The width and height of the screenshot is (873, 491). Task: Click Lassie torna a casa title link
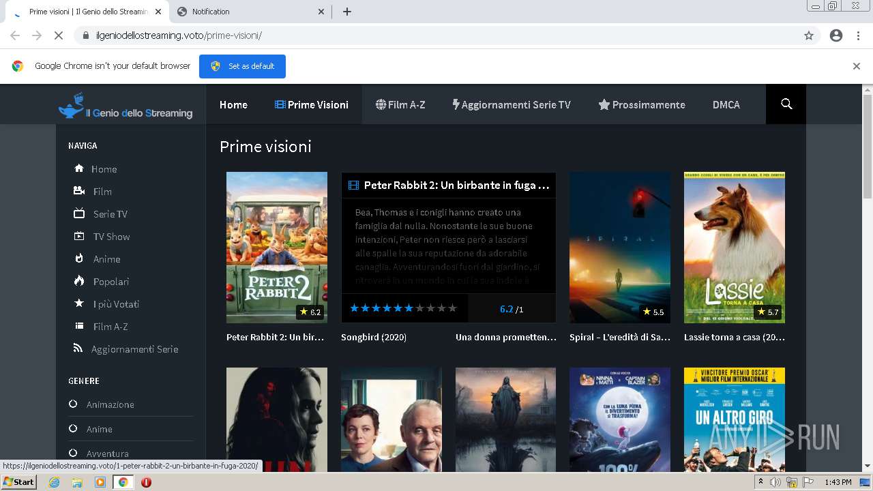[x=735, y=337]
